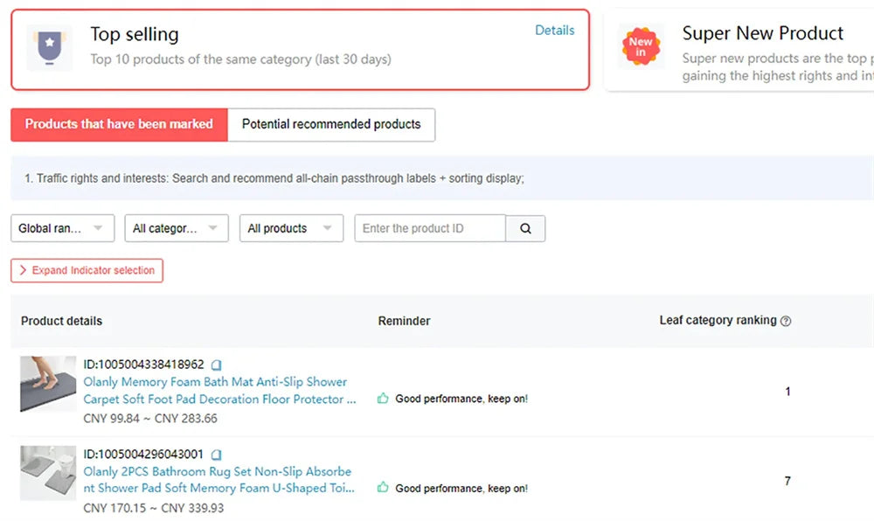Image resolution: width=874 pixels, height=521 pixels.
Task: Click thumbs-up icon for 2PCS Bathroom Rug Set
Action: click(383, 488)
